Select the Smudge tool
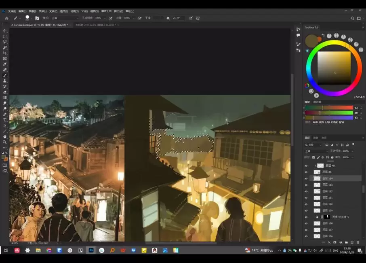 click(x=5, y=103)
